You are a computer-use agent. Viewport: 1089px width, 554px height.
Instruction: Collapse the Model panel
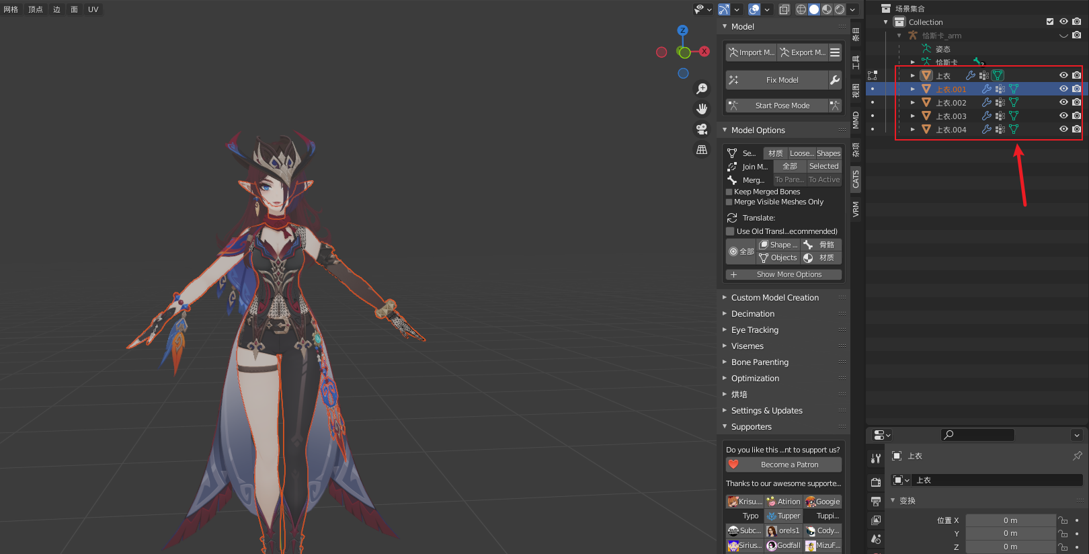(725, 27)
